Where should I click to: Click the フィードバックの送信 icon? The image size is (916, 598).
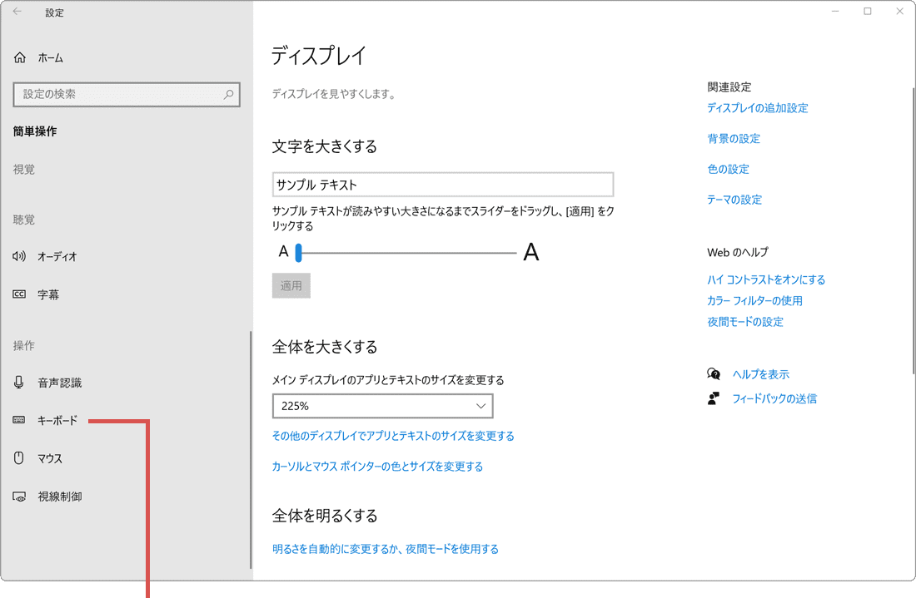point(713,398)
